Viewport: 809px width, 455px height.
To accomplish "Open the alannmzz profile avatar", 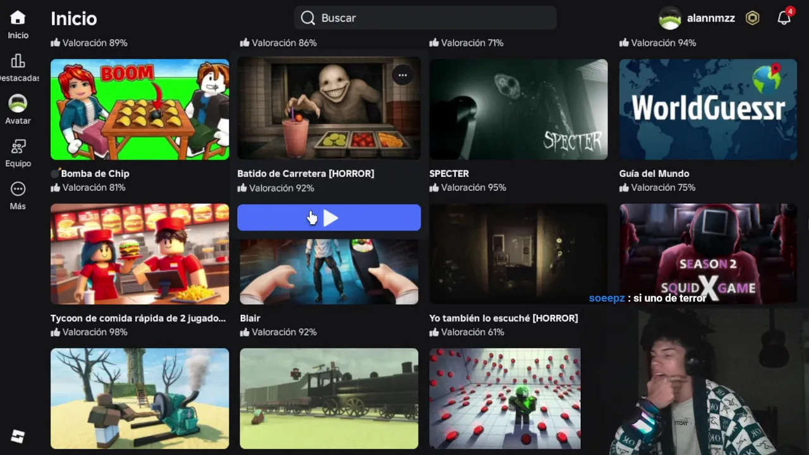I will [x=670, y=18].
